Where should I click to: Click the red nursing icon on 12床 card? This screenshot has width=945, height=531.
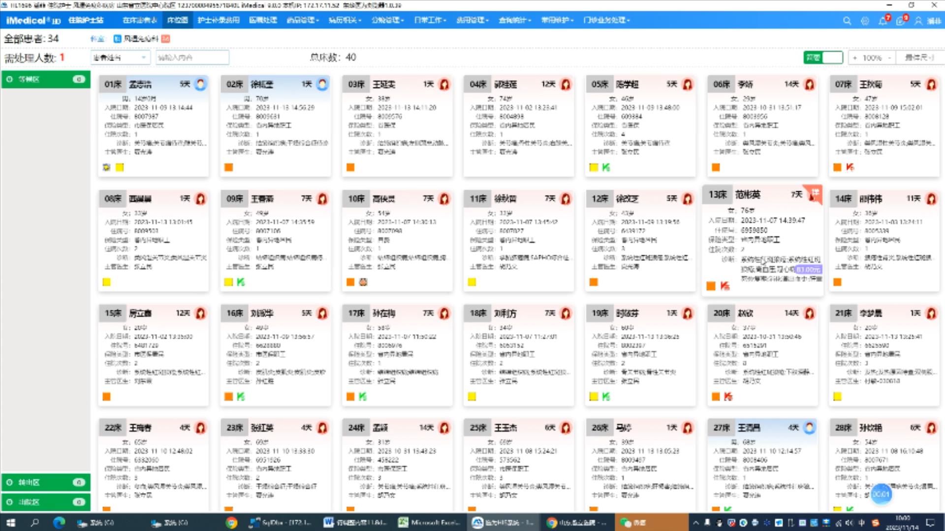coord(688,199)
